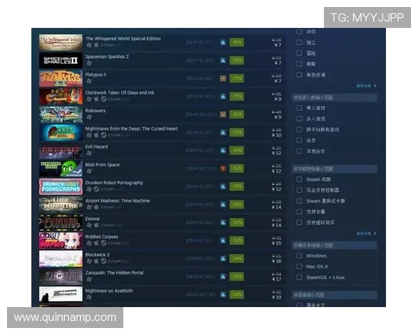Click type icon in Clockwork Tales row
This screenshot has width=418, height=335.
pyautogui.click(x=223, y=96)
